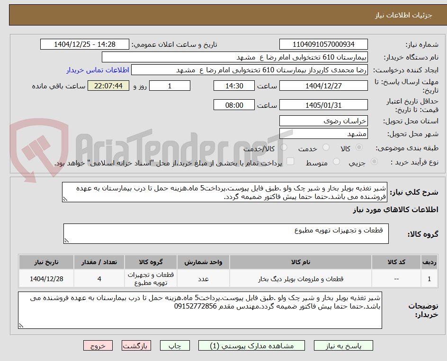Click the کد کالا column header
447x361 pixels.
click(x=396, y=262)
